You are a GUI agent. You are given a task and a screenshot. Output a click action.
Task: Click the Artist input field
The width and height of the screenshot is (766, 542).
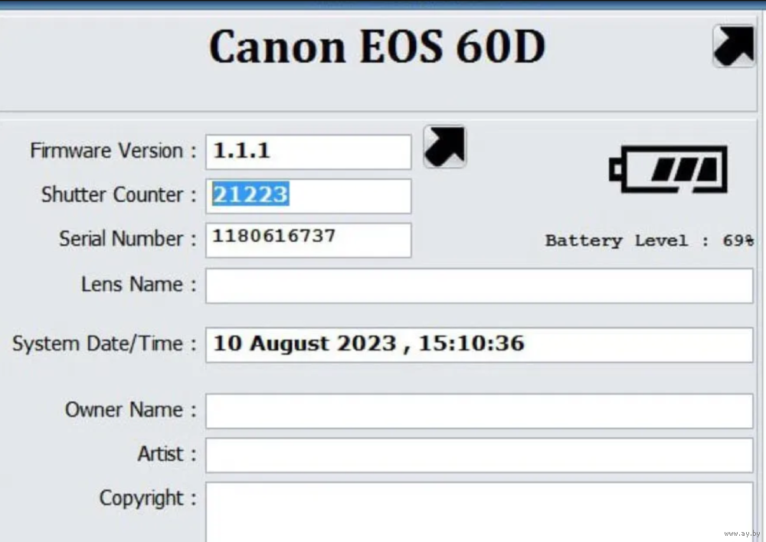tap(480, 455)
